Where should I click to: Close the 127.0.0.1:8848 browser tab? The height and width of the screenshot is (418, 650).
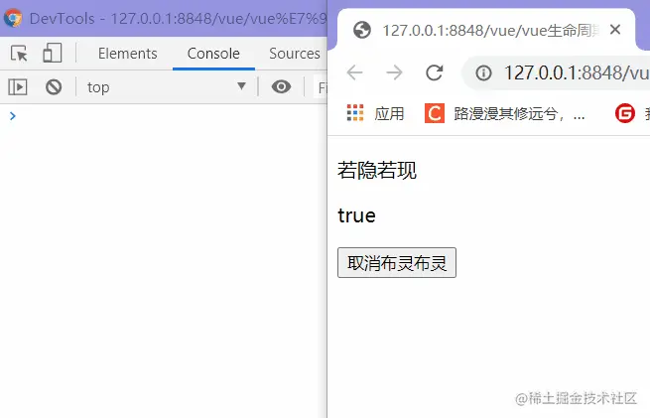coord(615,30)
